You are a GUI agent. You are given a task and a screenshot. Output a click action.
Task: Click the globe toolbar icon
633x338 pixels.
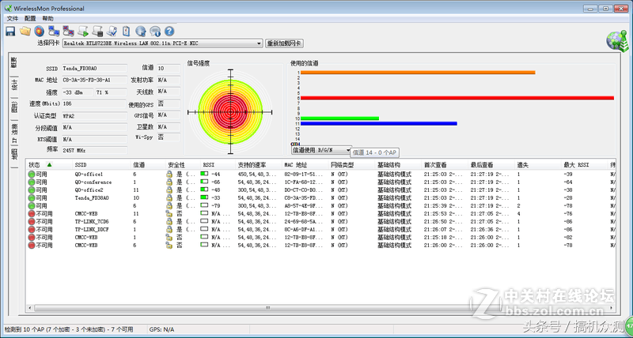coord(141,31)
